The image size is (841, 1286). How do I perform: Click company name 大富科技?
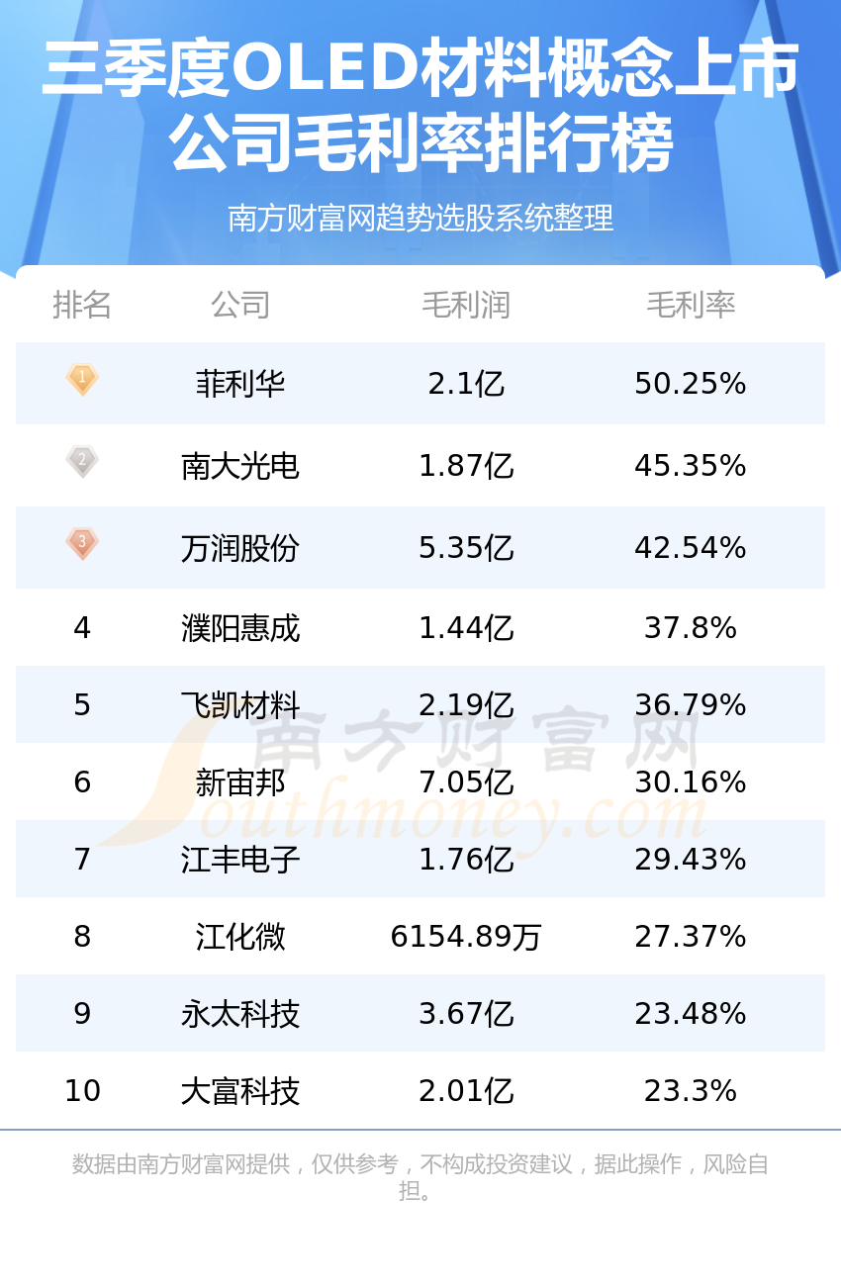[x=240, y=1090]
